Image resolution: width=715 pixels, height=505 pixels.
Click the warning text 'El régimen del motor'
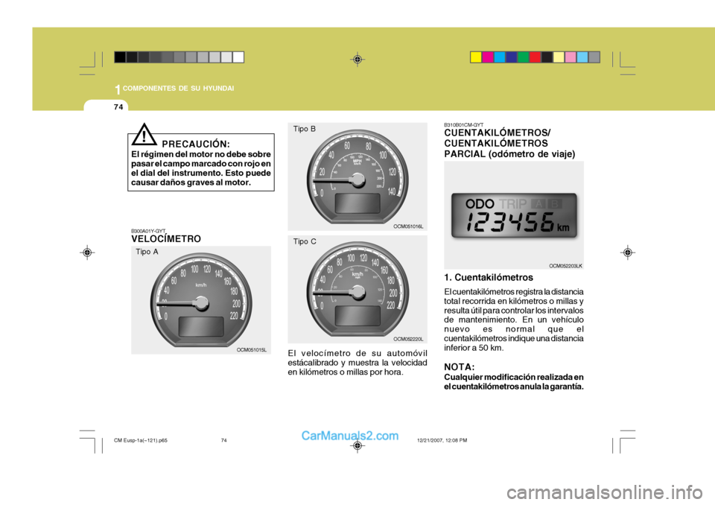click(201, 168)
